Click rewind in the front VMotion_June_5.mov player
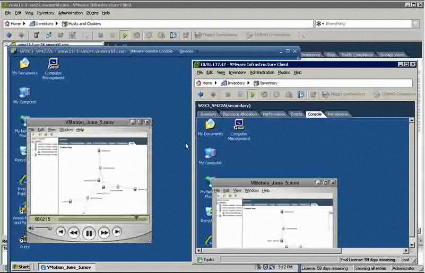425x273 pixels. [73, 233]
